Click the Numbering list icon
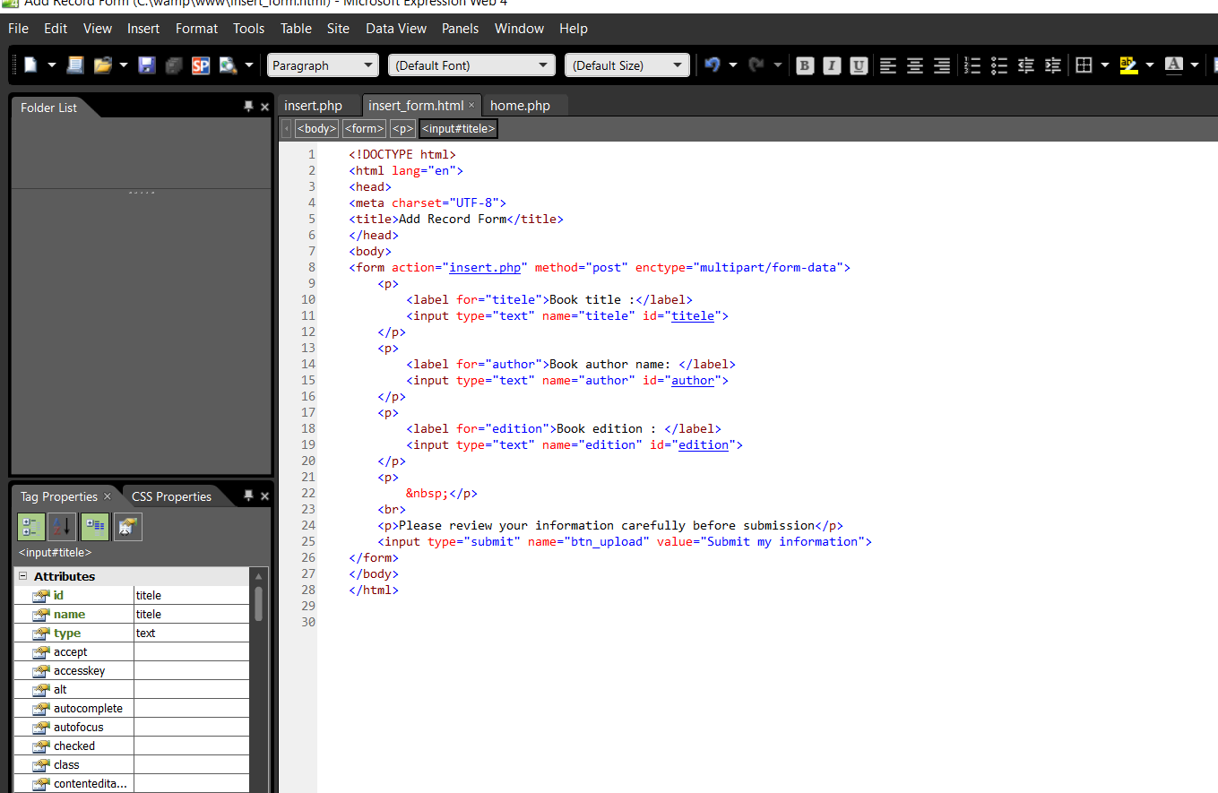This screenshot has width=1218, height=793. [x=972, y=65]
